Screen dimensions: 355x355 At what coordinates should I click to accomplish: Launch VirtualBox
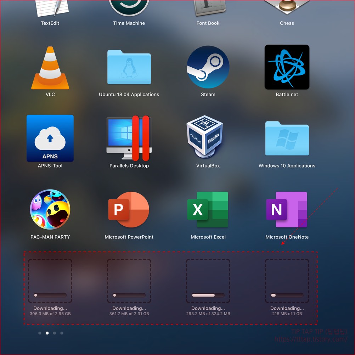[x=205, y=137]
